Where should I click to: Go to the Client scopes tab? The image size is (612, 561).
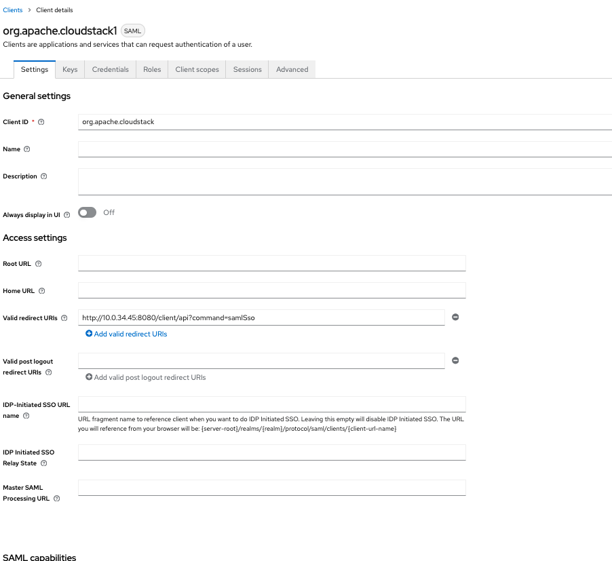[x=197, y=69]
